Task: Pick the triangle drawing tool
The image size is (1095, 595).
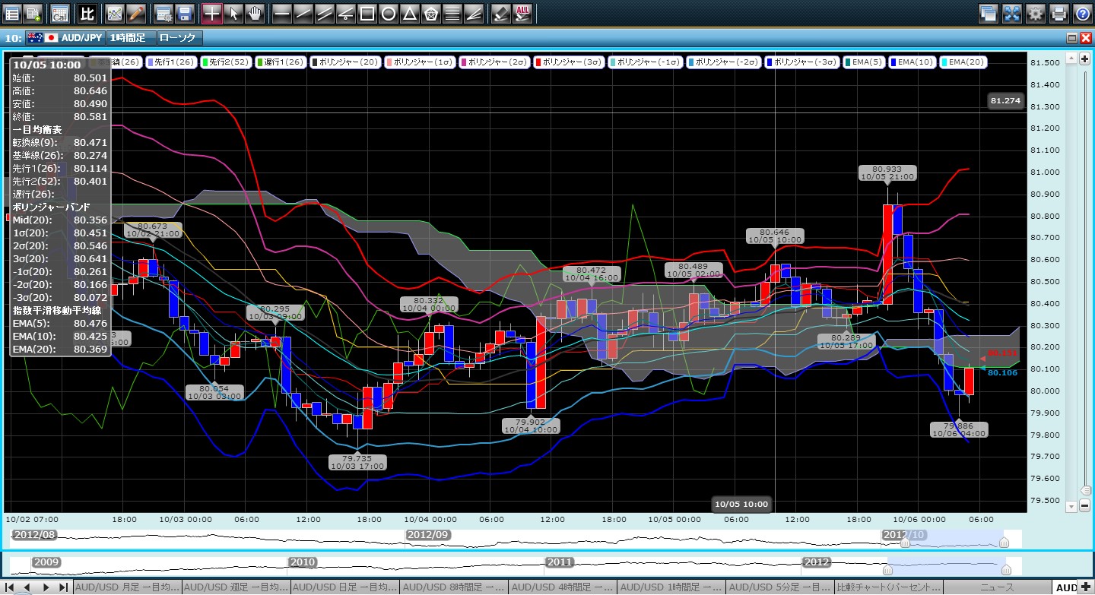Action: [x=409, y=13]
